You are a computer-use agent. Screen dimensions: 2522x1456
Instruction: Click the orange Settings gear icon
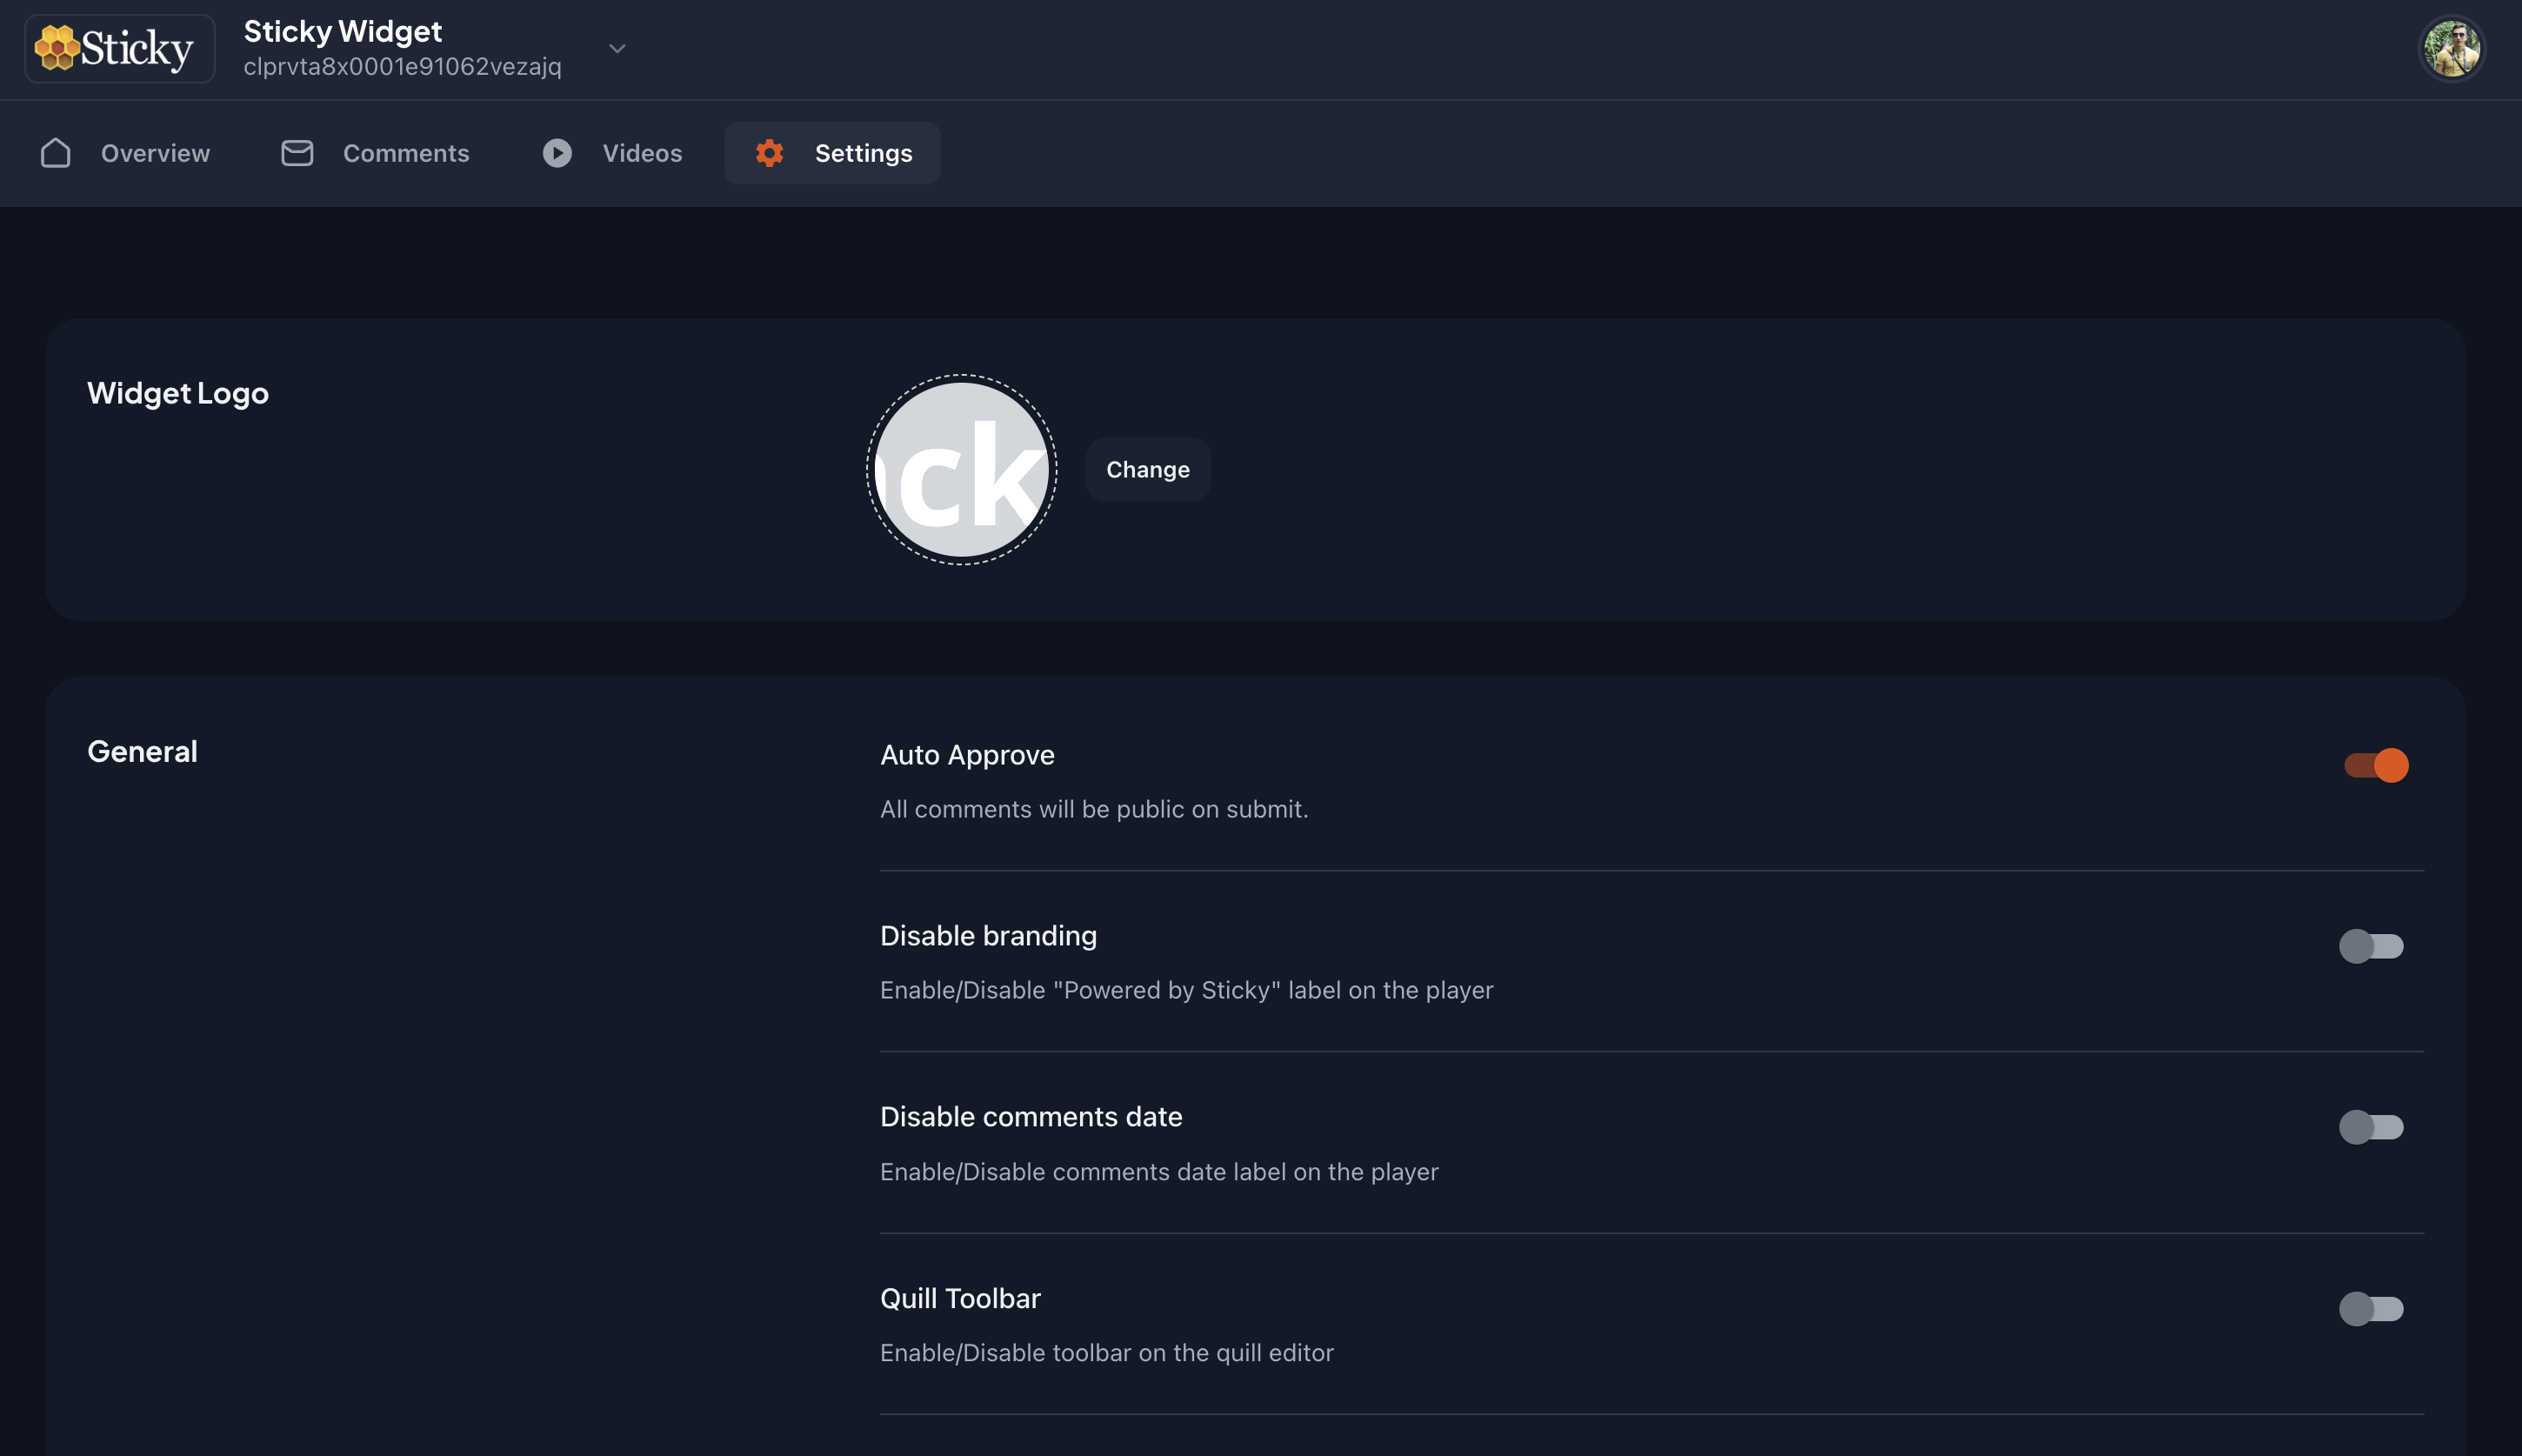coord(769,153)
